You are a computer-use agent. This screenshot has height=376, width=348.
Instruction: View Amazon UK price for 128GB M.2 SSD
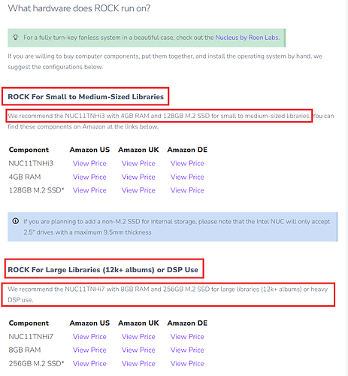(138, 190)
